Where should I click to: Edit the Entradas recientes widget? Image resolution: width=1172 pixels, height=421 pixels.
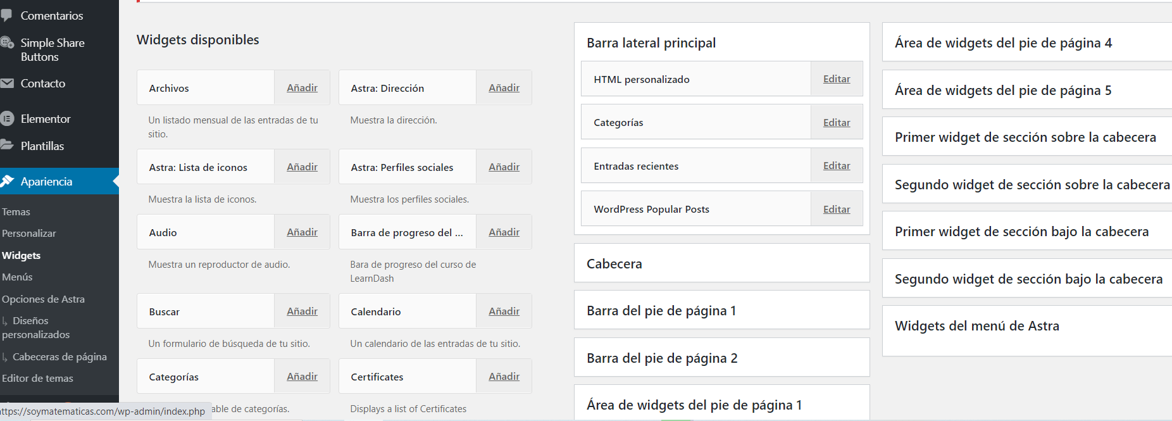pyautogui.click(x=836, y=165)
